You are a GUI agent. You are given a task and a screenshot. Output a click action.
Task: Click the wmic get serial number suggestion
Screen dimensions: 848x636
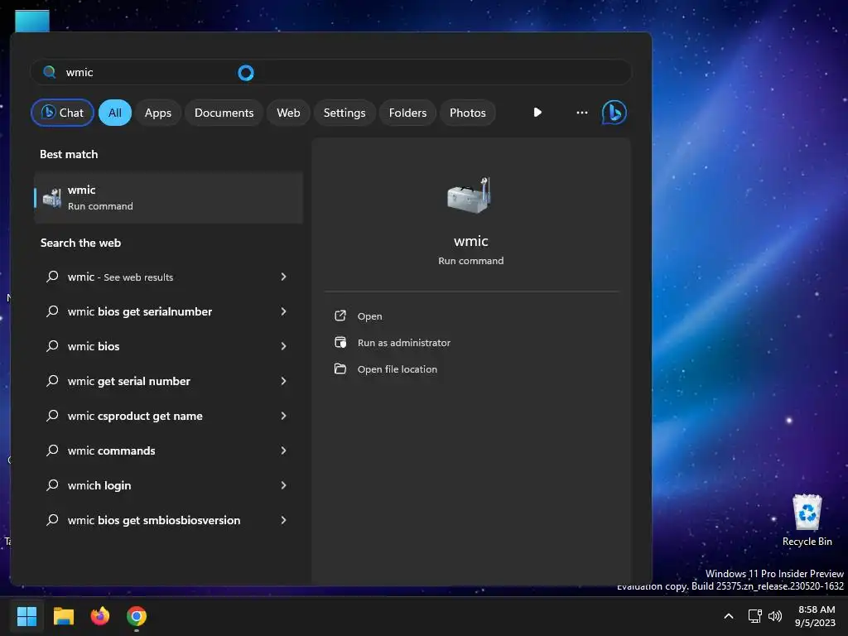[168, 381]
